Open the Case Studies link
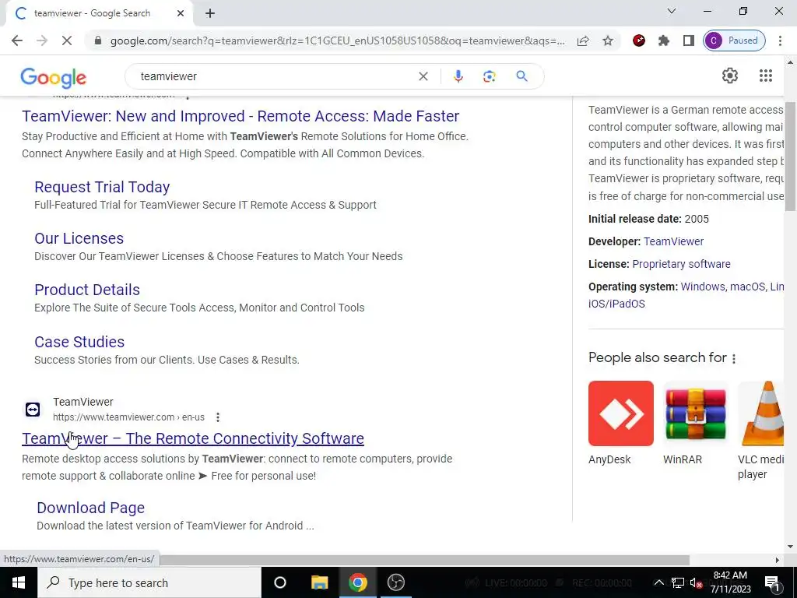This screenshot has height=598, width=797. point(79,342)
